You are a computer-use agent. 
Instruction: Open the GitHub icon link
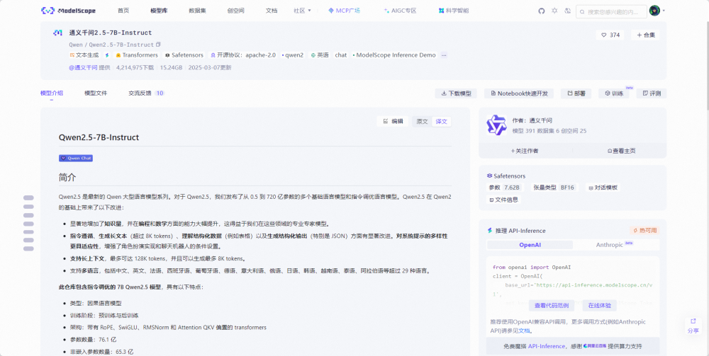[x=541, y=11]
